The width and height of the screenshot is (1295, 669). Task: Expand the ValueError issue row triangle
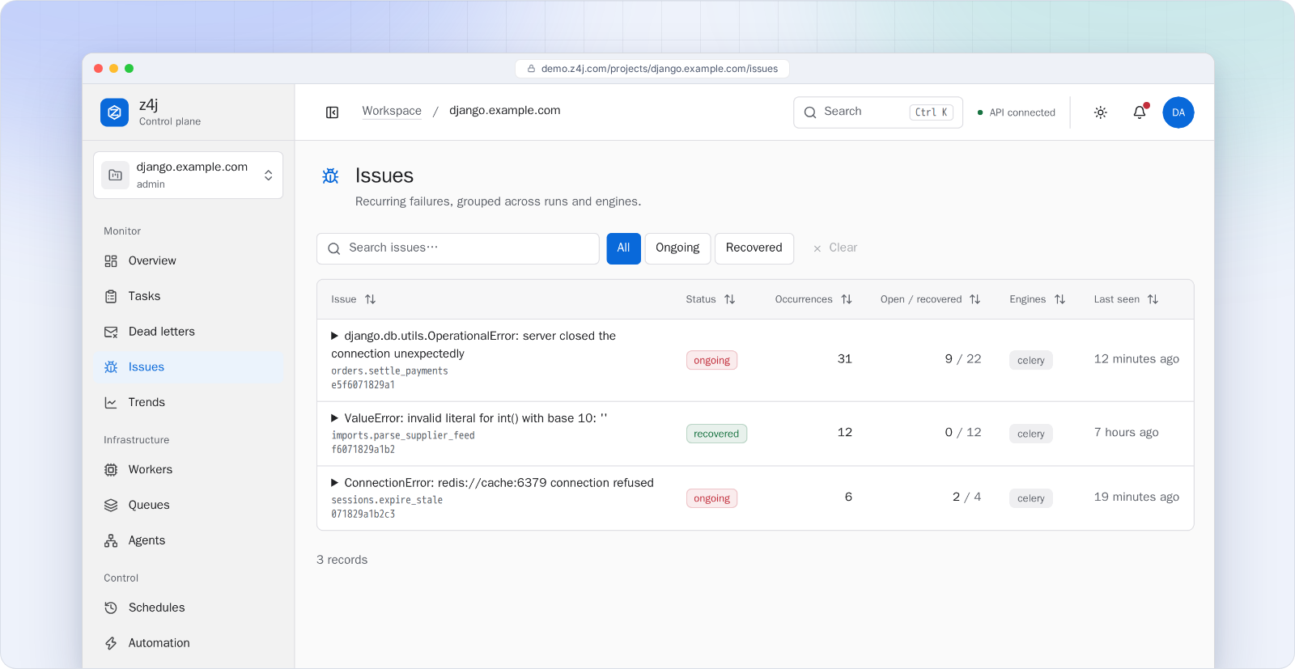334,418
